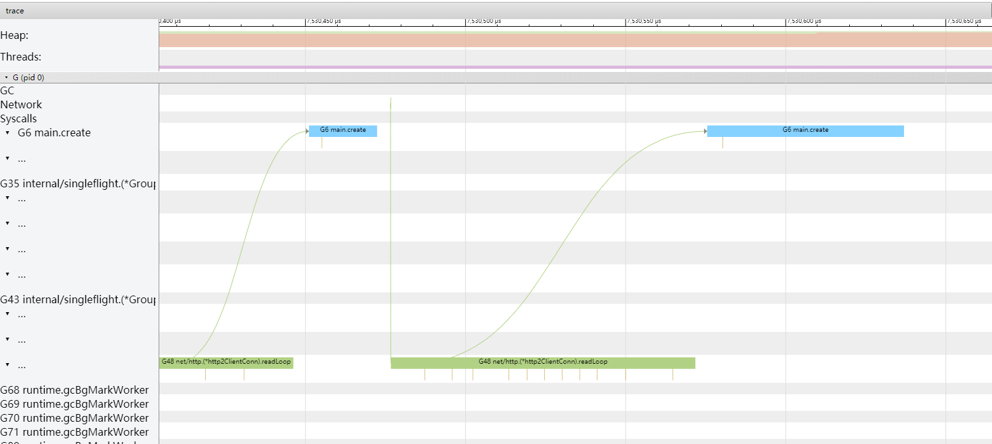The image size is (992, 444).
Task: Expand the "..." row under G35 singleflight group
Action: coord(7,198)
